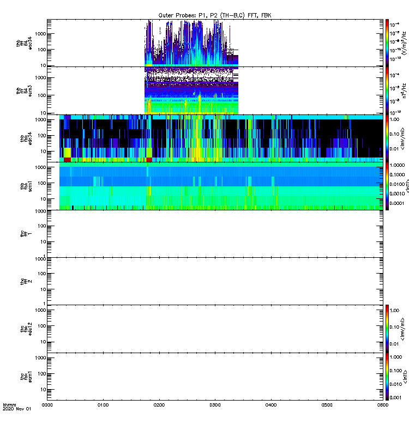The image size is (409, 436).
Task: Select the thc fff 1 panel label
Action: click(x=26, y=234)
